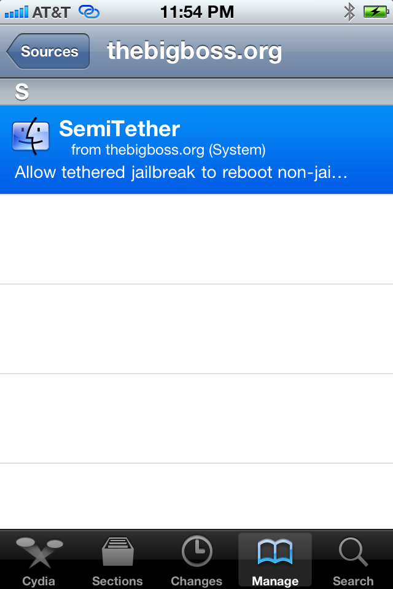This screenshot has height=589, width=393.
Task: Tap the AT&T carrier label
Action: [51, 12]
